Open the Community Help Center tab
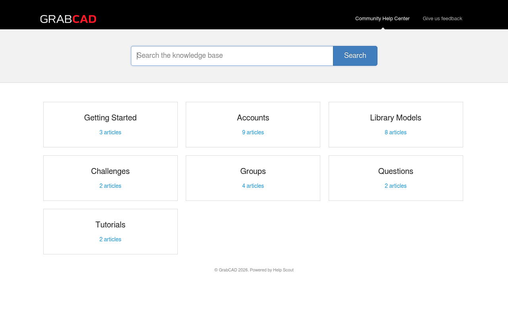508x317 pixels. pos(382,18)
